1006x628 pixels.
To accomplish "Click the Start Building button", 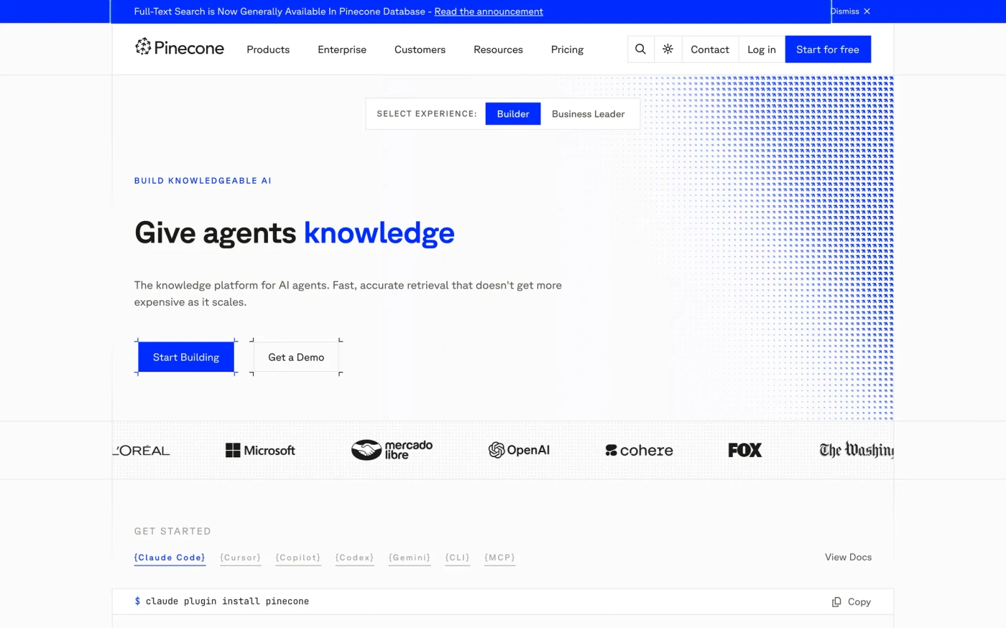I will (x=186, y=357).
